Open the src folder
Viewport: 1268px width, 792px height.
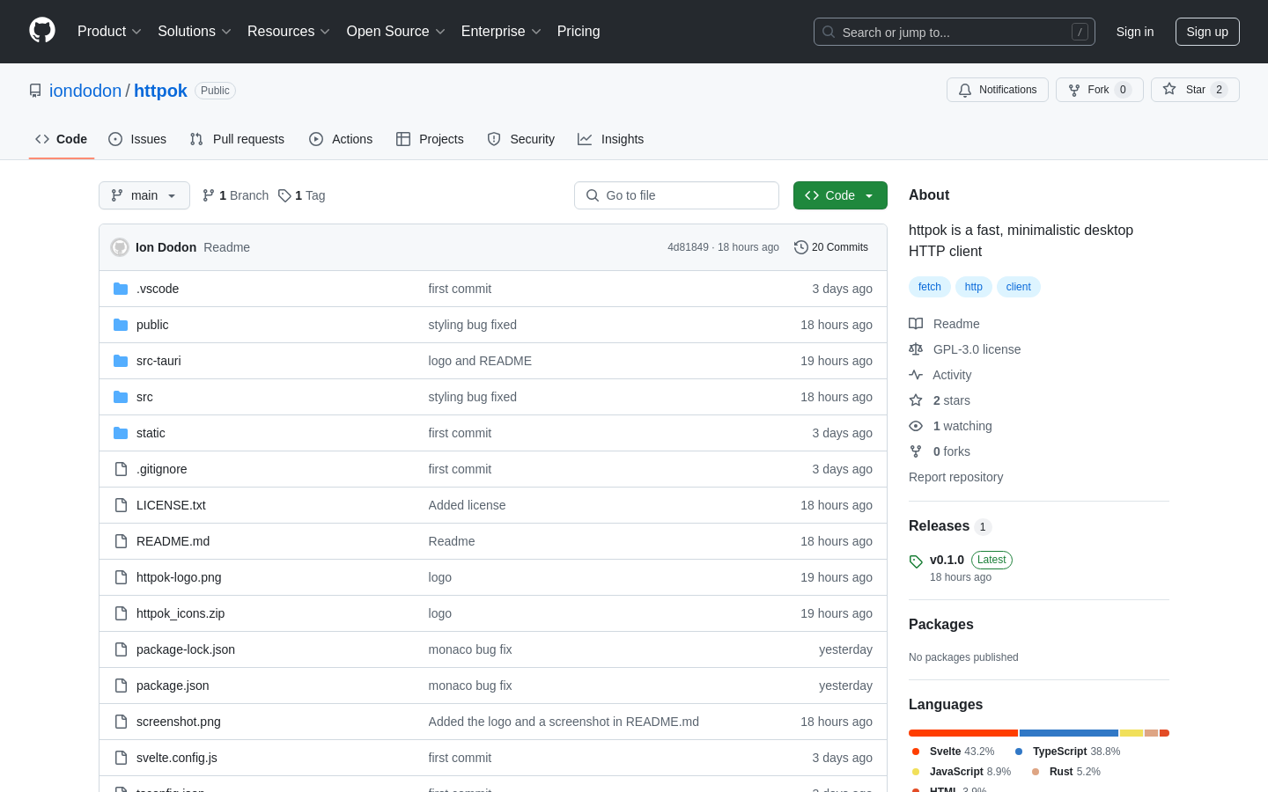(x=144, y=397)
